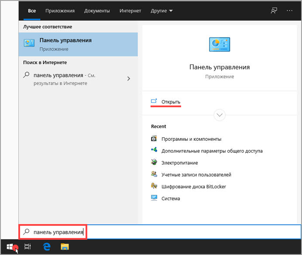Switch to the Все tab
Image resolution: width=302 pixels, height=255 pixels.
tap(32, 11)
